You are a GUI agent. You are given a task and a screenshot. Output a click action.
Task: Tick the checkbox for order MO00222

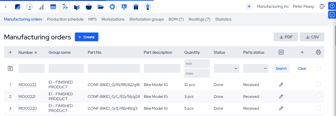318,84
